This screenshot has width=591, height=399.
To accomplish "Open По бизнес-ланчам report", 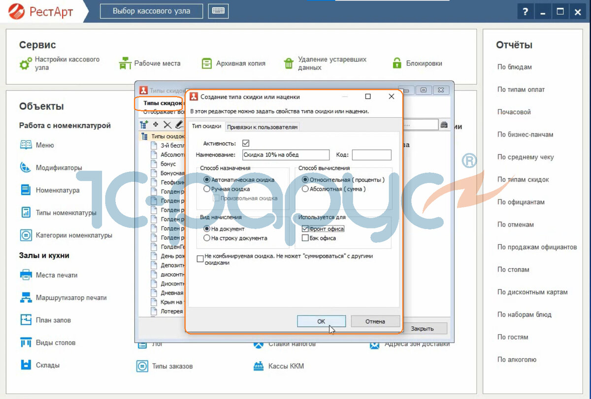I will [x=525, y=135].
